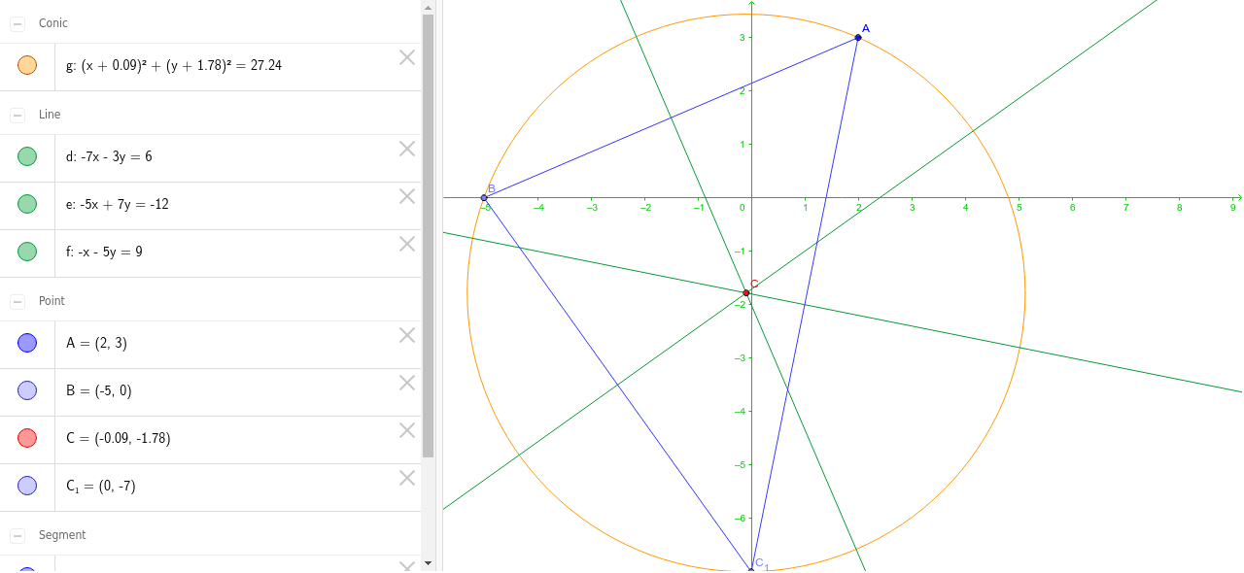
Task: Click scrollbar down arrow in algebra panel
Action: click(428, 562)
